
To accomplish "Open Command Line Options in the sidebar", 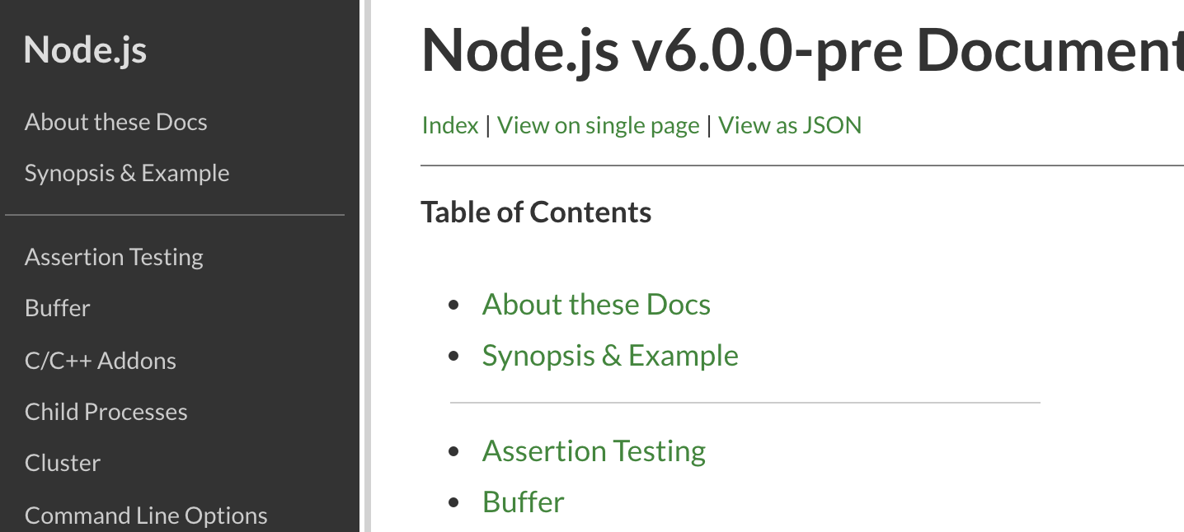I will click(x=146, y=516).
